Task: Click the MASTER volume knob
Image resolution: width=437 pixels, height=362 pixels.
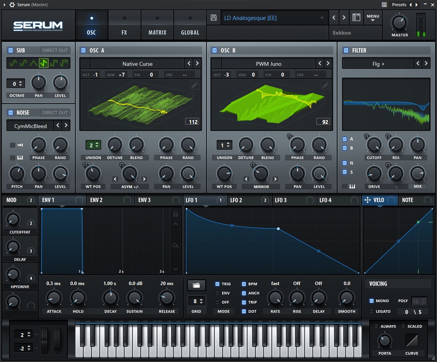Action: pyautogui.click(x=399, y=23)
